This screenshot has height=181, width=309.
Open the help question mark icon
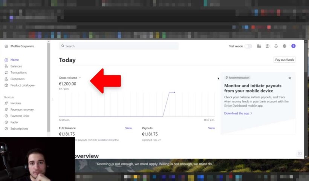(x=268, y=46)
